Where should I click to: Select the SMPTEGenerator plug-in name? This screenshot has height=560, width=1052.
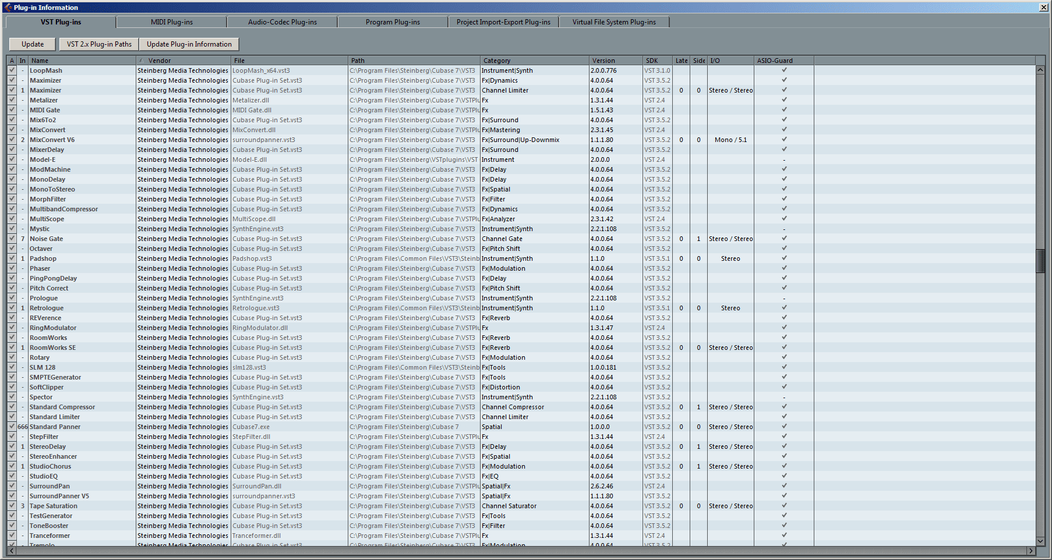coord(55,377)
